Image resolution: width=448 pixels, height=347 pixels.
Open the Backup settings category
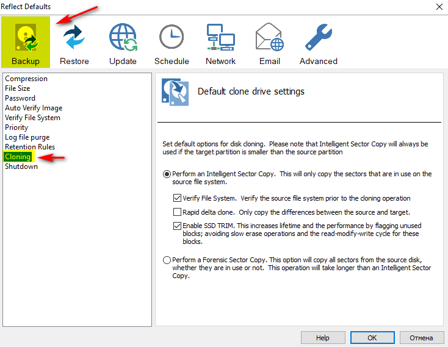point(26,42)
